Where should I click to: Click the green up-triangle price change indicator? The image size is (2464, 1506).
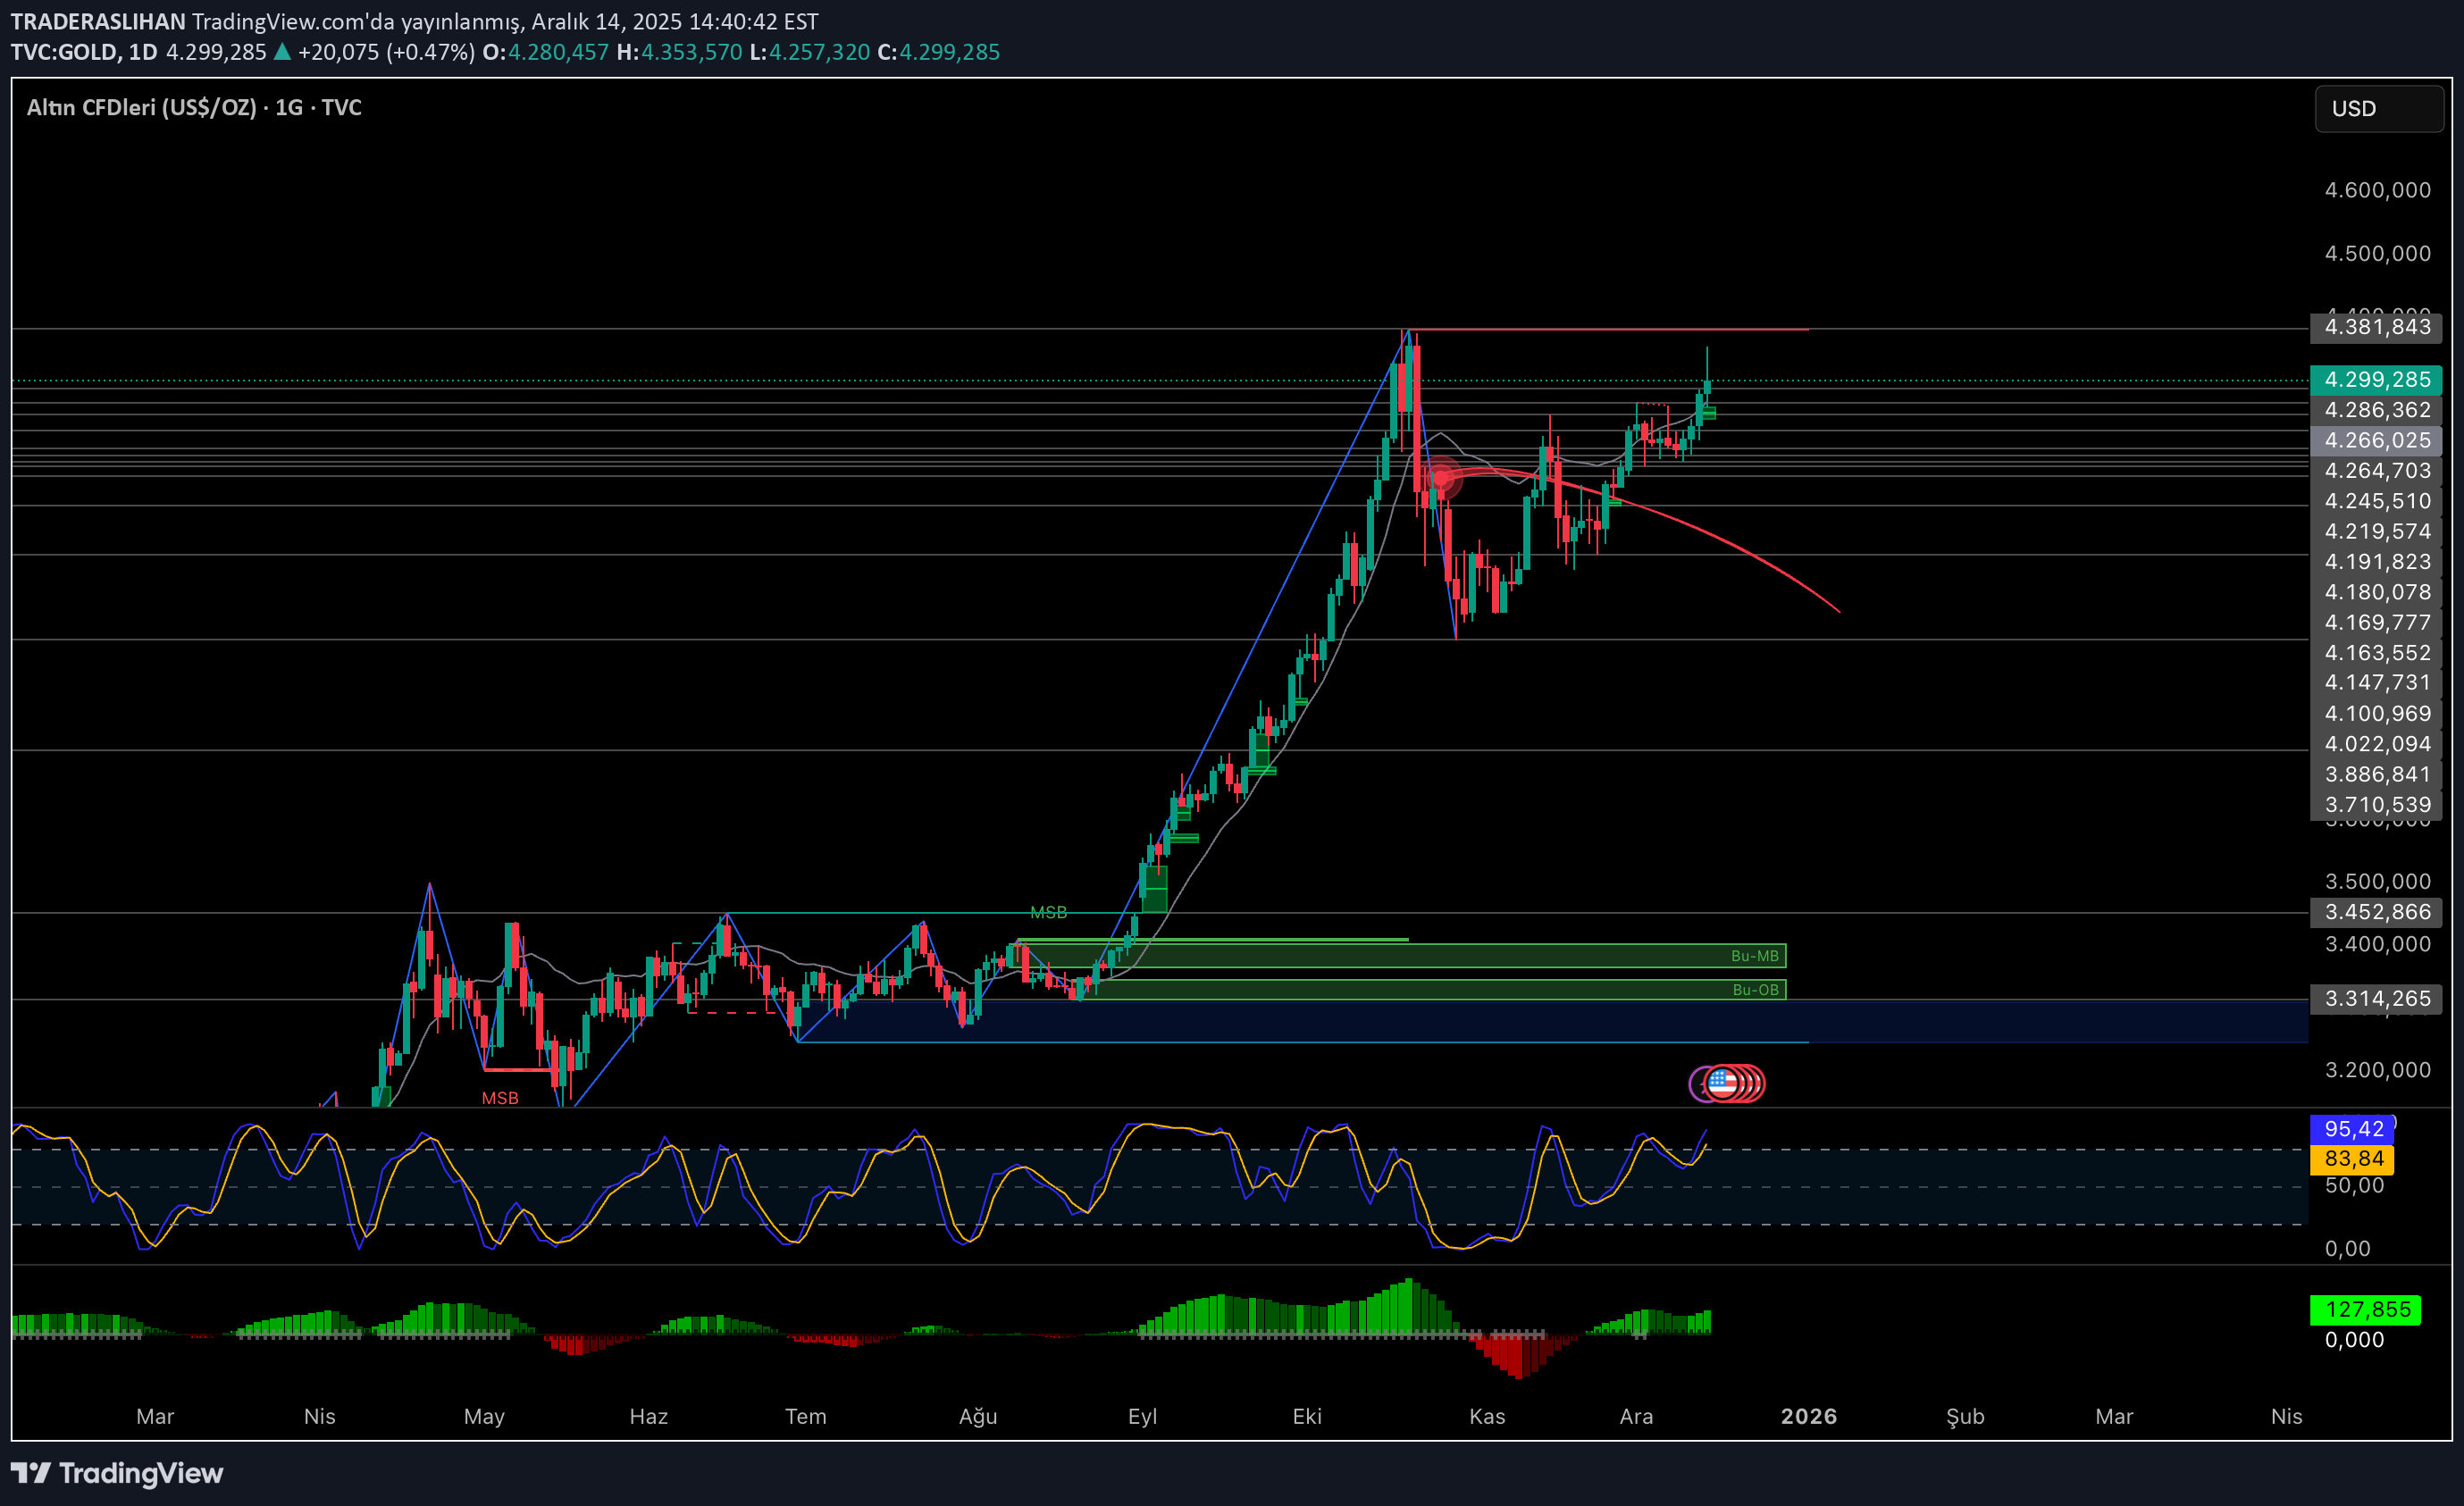[283, 52]
